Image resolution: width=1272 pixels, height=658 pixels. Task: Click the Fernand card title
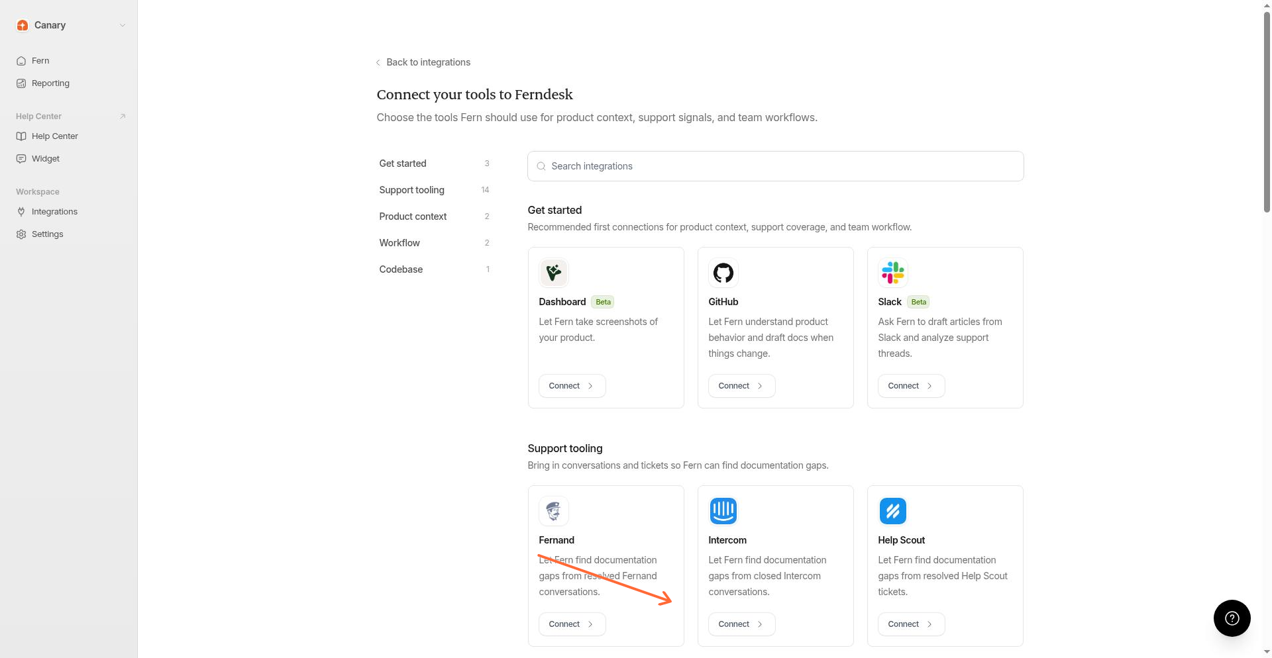[x=556, y=540]
